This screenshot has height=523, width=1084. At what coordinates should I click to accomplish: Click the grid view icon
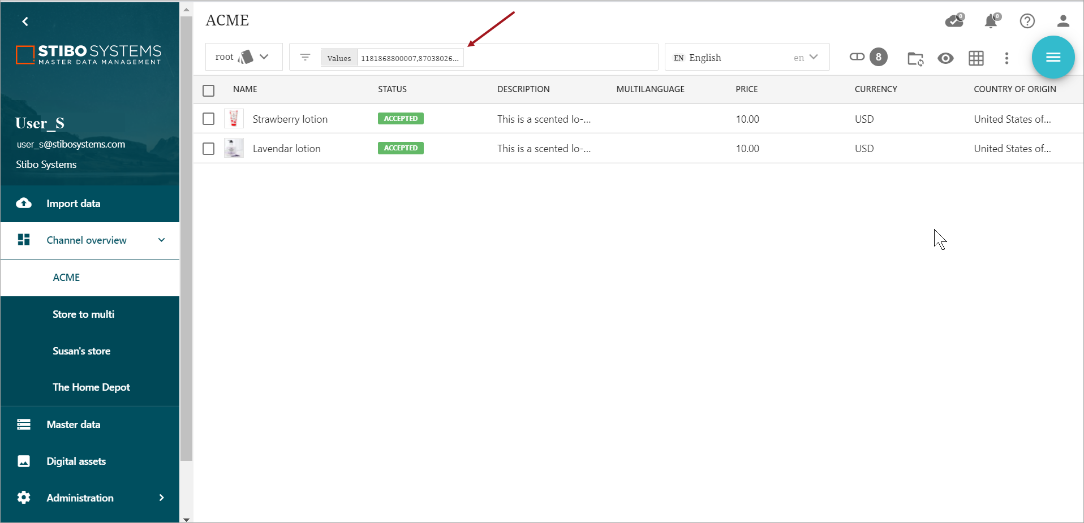tap(976, 58)
